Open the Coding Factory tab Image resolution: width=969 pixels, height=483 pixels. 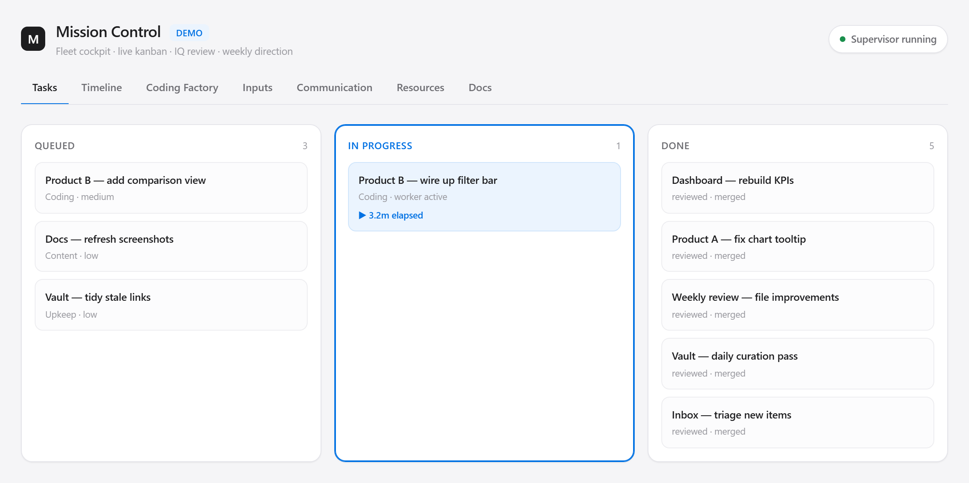pyautogui.click(x=182, y=87)
